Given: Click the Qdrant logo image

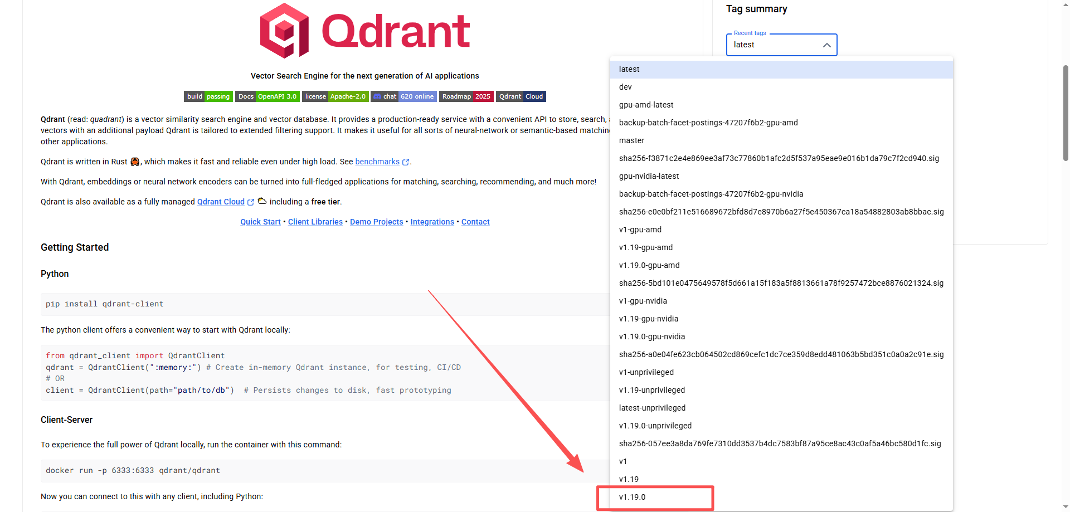Looking at the screenshot, I should [365, 31].
